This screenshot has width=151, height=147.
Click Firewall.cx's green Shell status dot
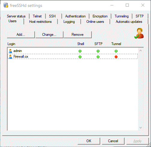(x=80, y=57)
